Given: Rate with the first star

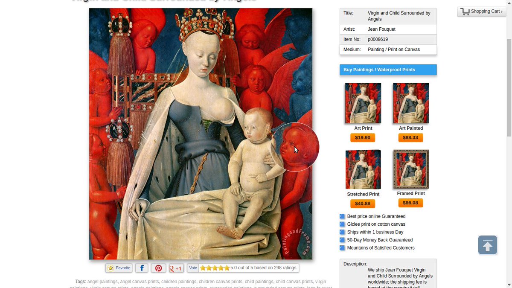Looking at the screenshot, I should tap(203, 268).
